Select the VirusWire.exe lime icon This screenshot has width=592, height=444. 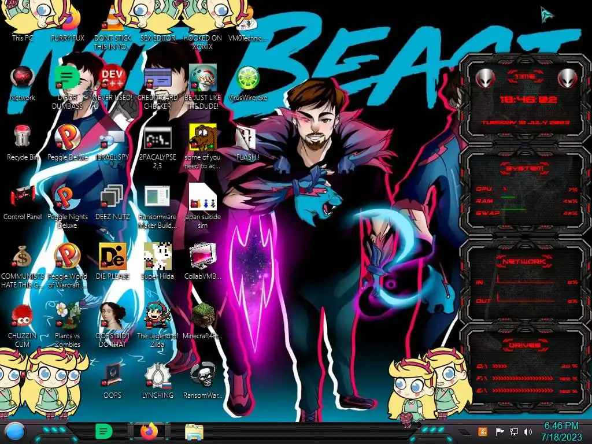pos(247,84)
